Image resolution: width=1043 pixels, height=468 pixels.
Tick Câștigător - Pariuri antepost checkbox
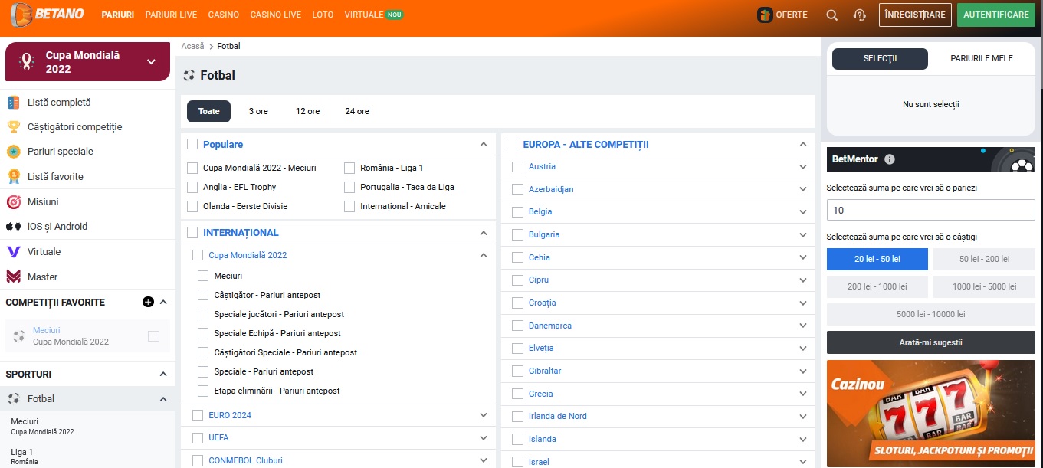(x=203, y=295)
